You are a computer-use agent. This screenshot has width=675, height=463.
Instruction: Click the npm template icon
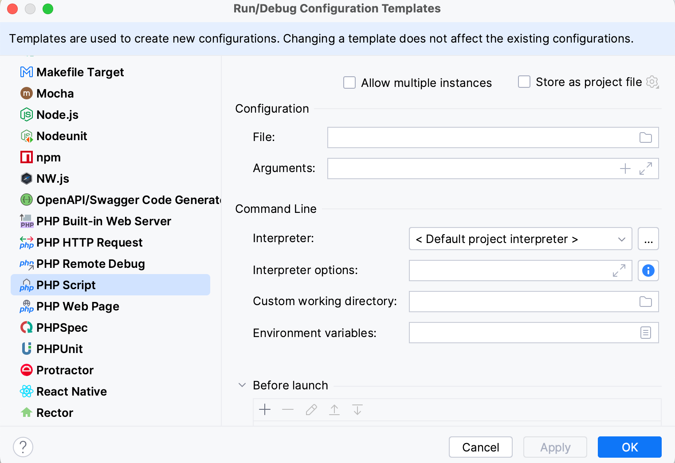click(x=27, y=157)
